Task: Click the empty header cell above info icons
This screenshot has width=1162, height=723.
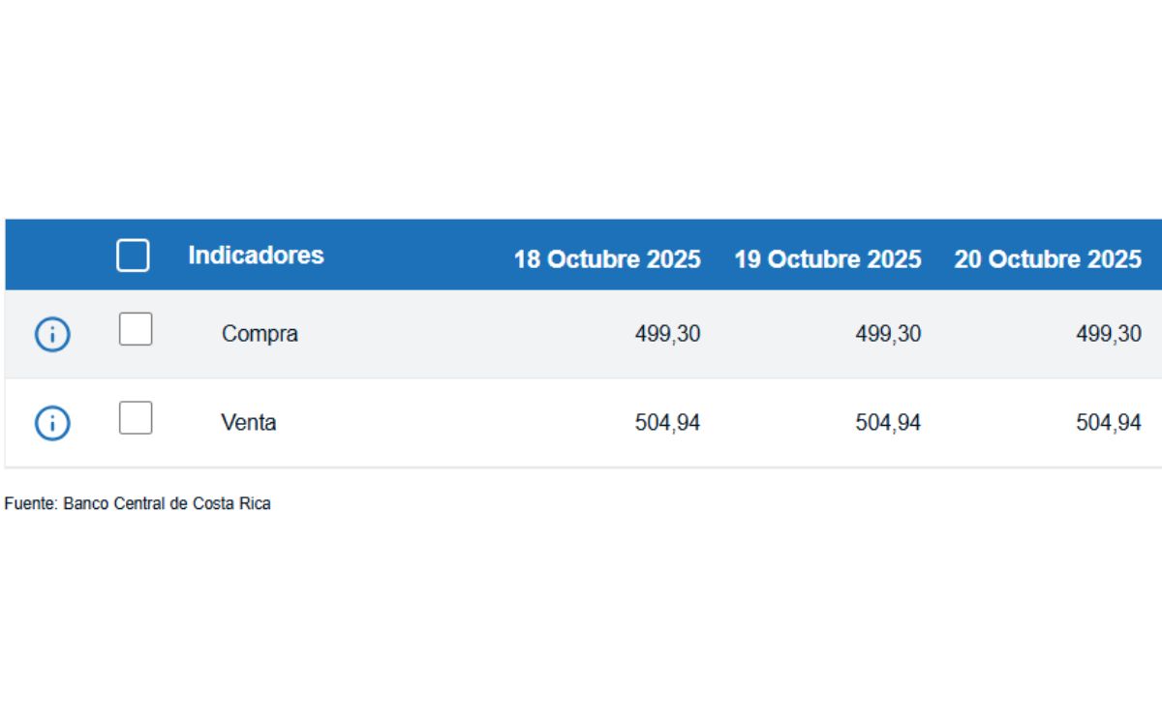Action: tap(52, 256)
